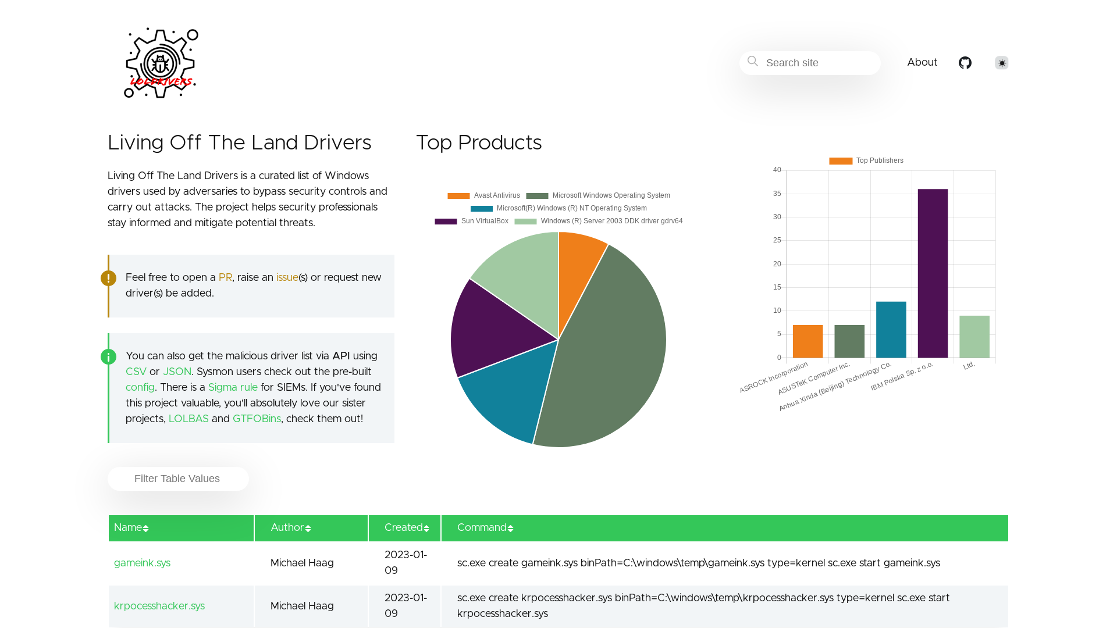Open the Sigma rule link

pyautogui.click(x=233, y=387)
